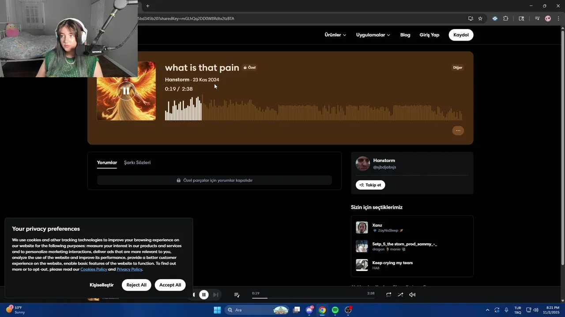Mute the player volume icon
The width and height of the screenshot is (565, 317).
tap(412, 295)
